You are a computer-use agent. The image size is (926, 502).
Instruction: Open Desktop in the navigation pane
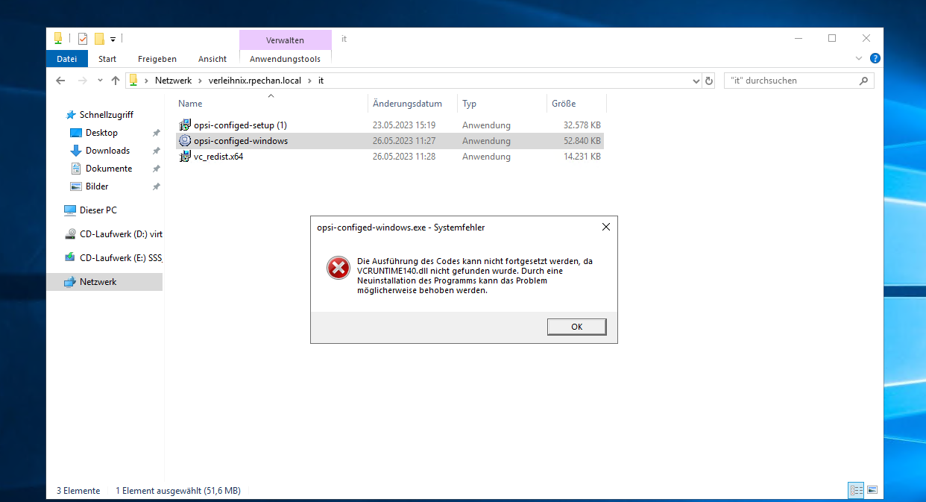click(x=101, y=133)
